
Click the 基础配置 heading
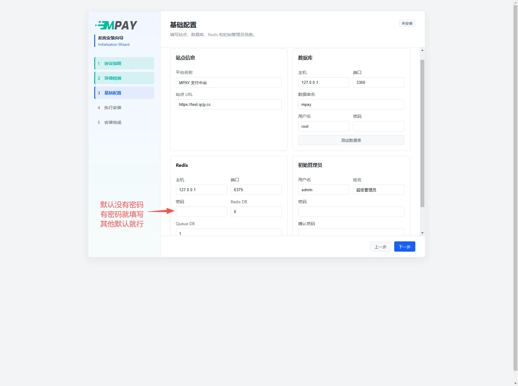tap(183, 25)
